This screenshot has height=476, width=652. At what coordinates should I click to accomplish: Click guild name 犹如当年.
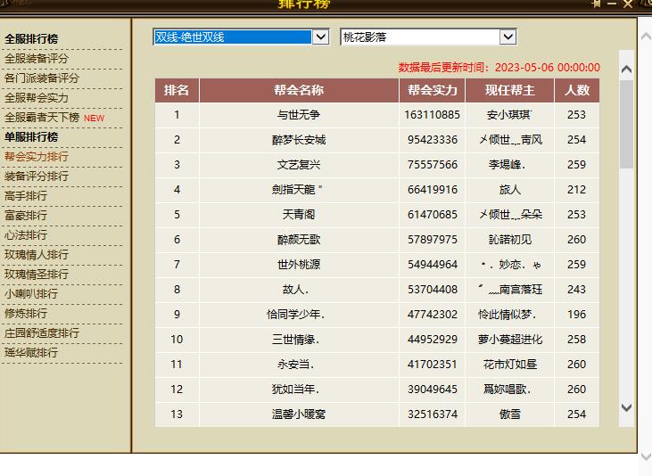[295, 390]
